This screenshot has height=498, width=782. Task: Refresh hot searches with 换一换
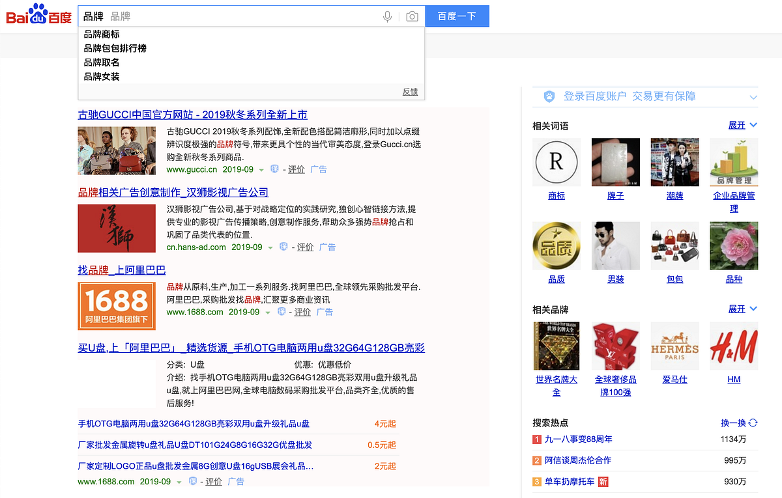(739, 422)
